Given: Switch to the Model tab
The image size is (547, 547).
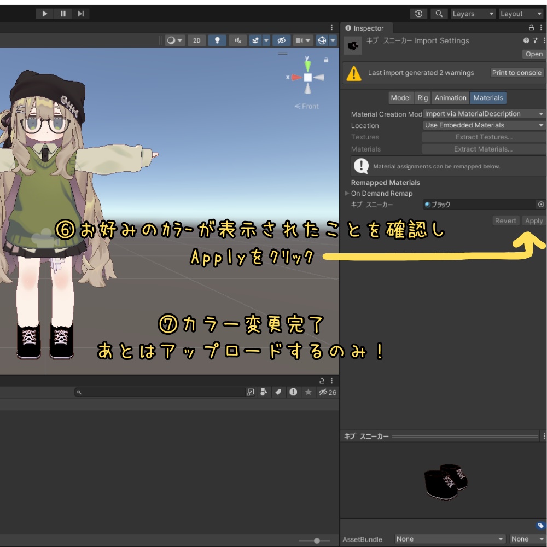Looking at the screenshot, I should point(400,98).
